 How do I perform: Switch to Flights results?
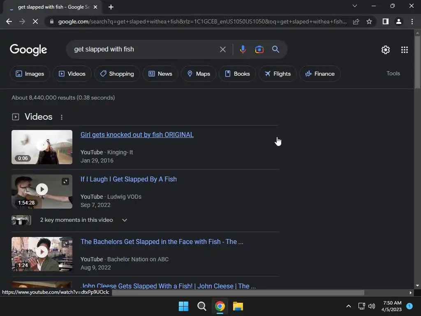click(x=278, y=74)
